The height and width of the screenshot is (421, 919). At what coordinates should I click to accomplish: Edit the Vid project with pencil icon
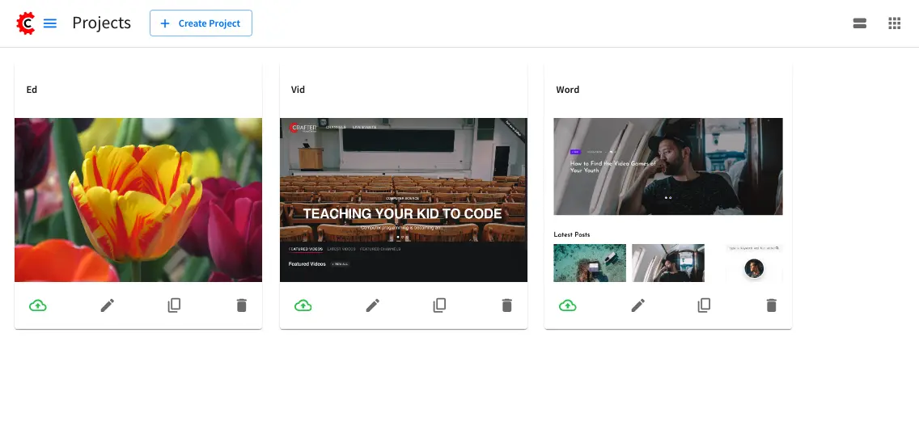click(373, 305)
